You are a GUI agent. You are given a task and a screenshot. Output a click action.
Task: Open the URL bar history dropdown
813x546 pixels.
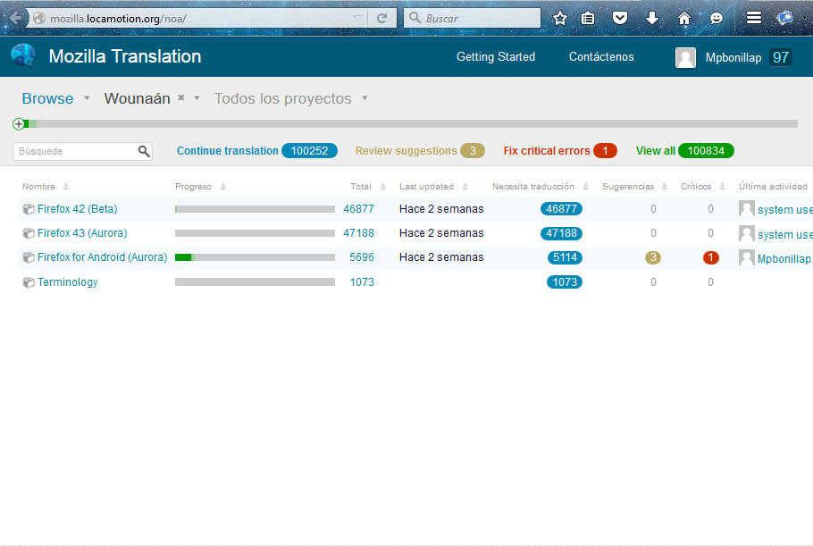coord(357,18)
